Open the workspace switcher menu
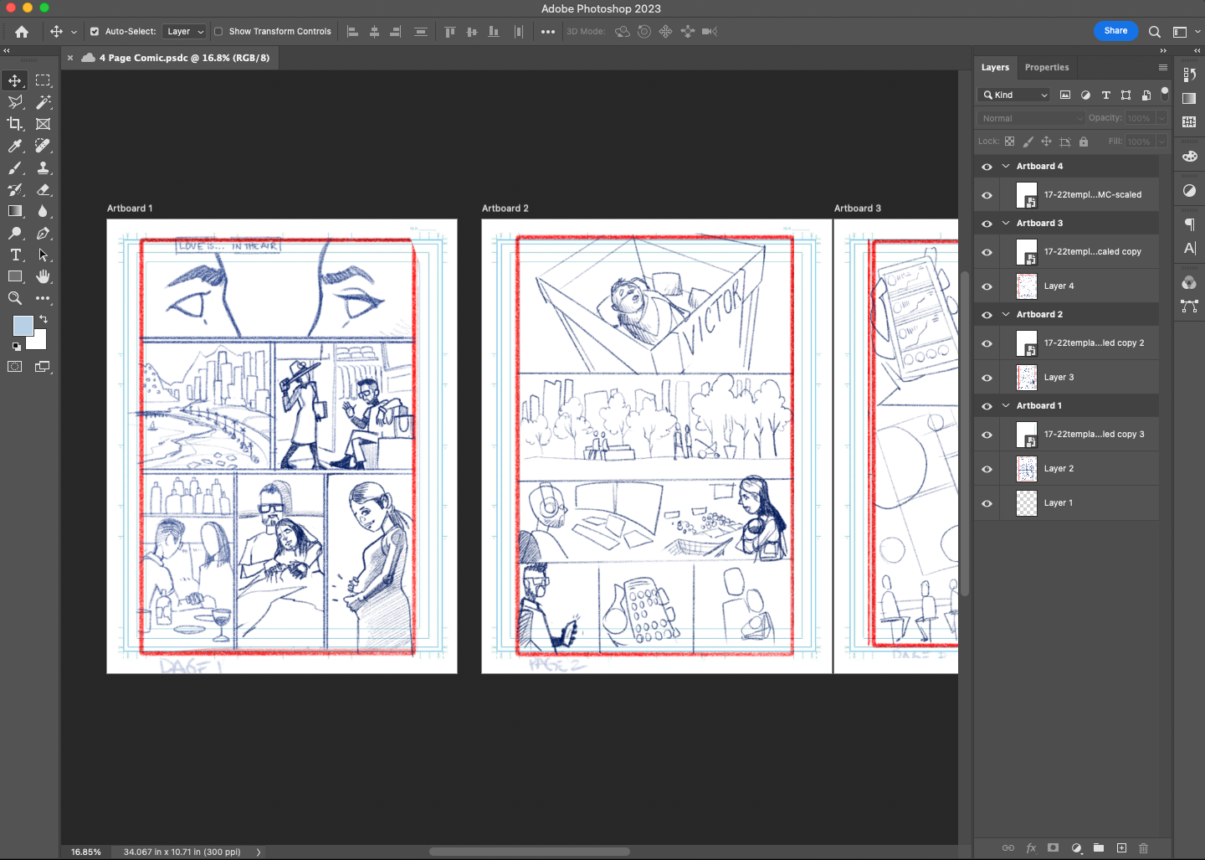The width and height of the screenshot is (1205, 860). (1186, 32)
